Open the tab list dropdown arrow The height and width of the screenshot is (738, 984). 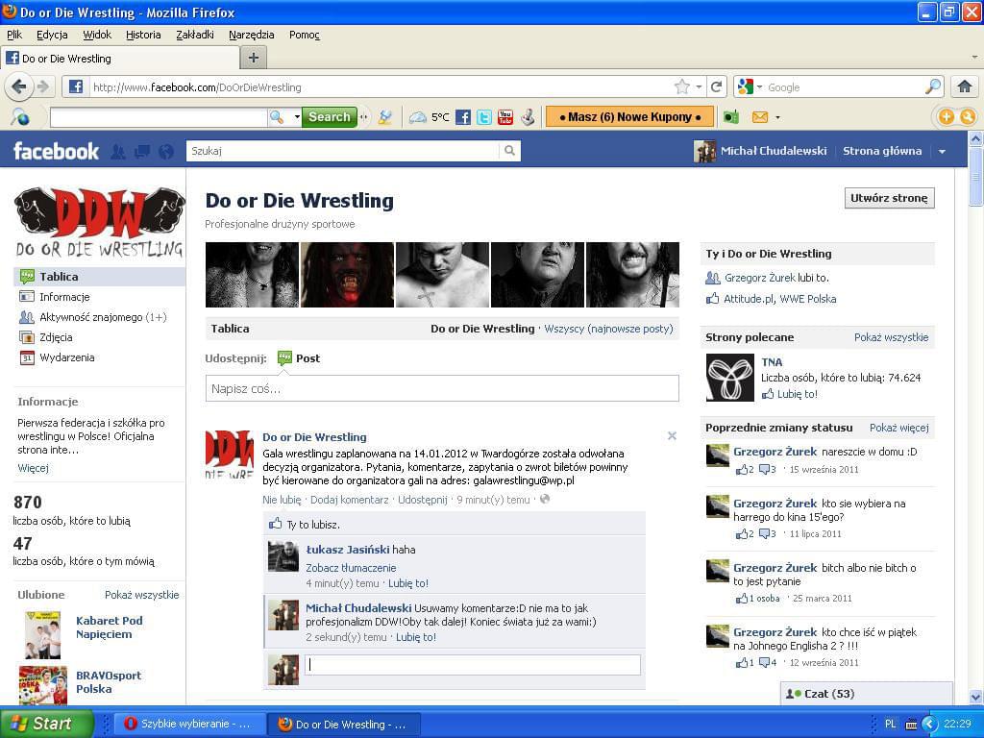coord(974,57)
